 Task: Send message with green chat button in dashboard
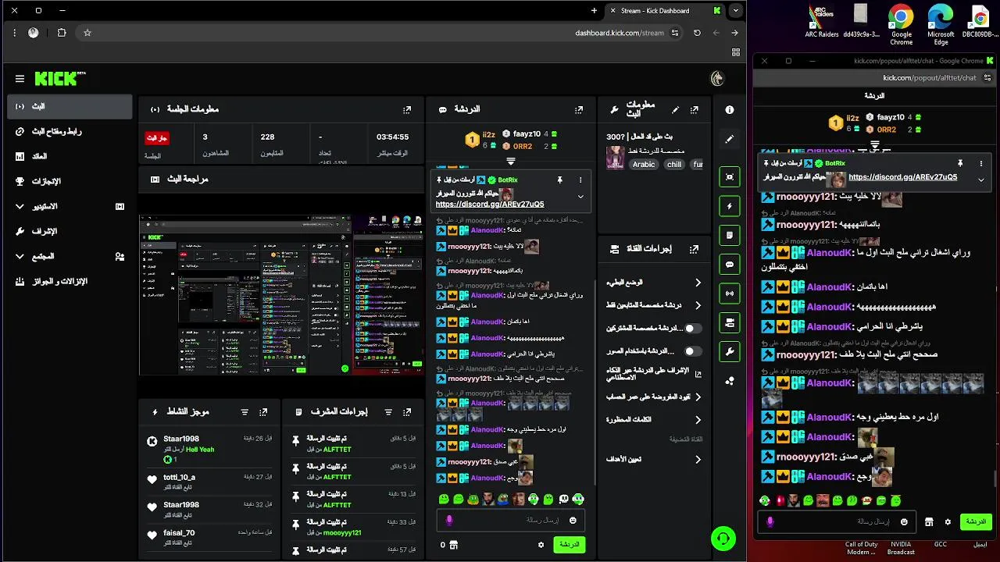[569, 545]
